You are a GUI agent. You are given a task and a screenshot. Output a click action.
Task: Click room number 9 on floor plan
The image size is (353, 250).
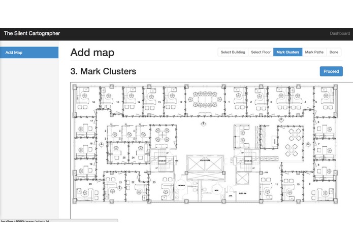pos(309,184)
